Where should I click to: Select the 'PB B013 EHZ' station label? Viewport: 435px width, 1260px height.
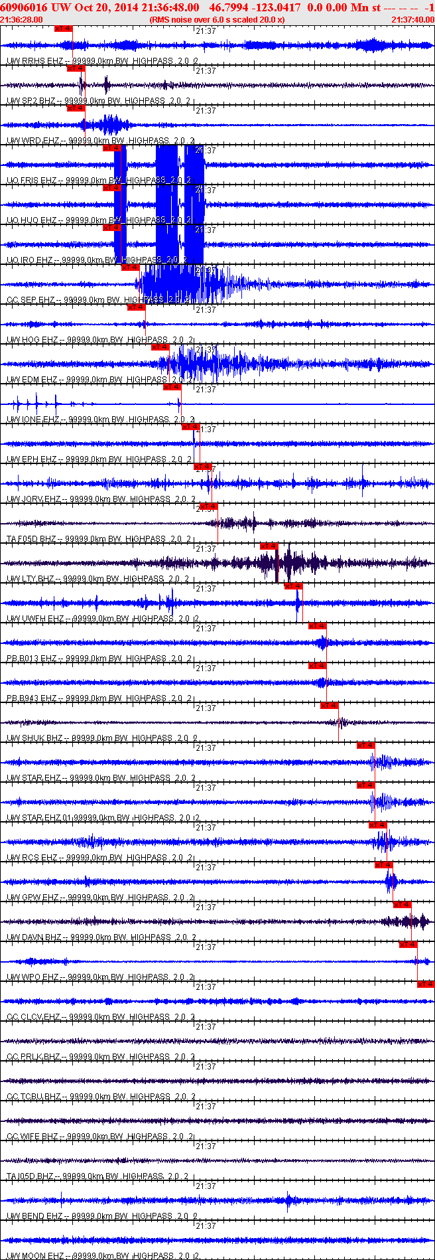32,659
